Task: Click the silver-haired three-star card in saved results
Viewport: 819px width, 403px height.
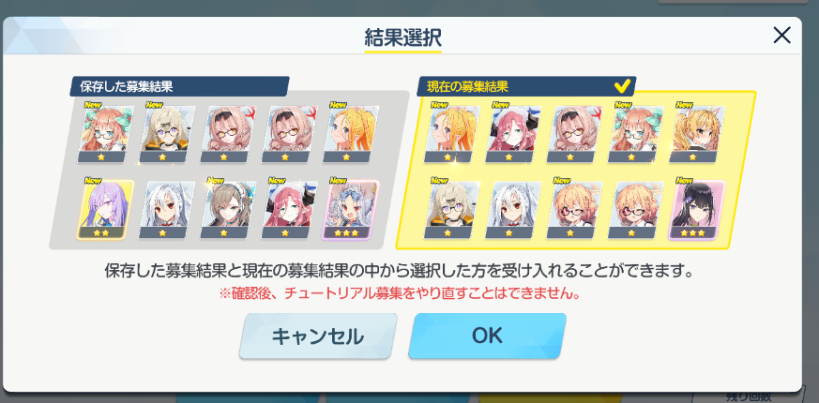Action: point(350,210)
